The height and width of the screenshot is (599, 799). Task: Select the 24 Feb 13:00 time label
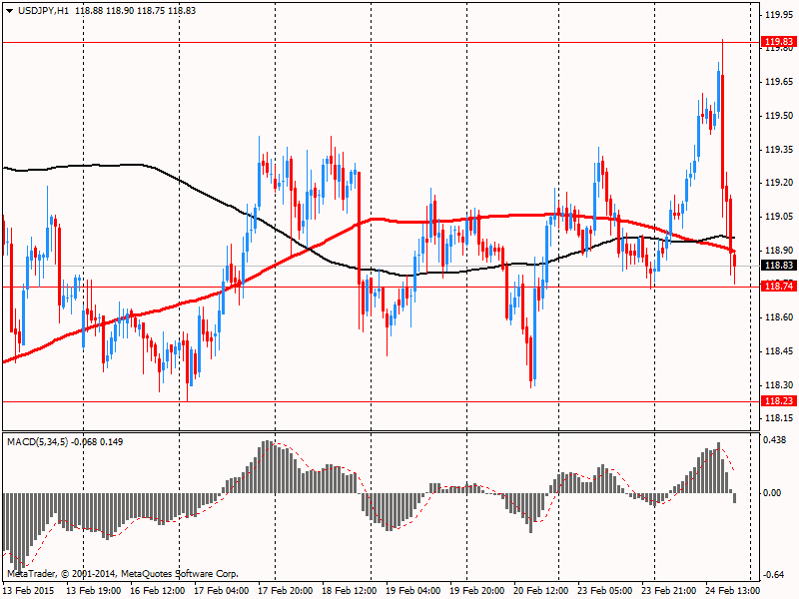tap(733, 591)
